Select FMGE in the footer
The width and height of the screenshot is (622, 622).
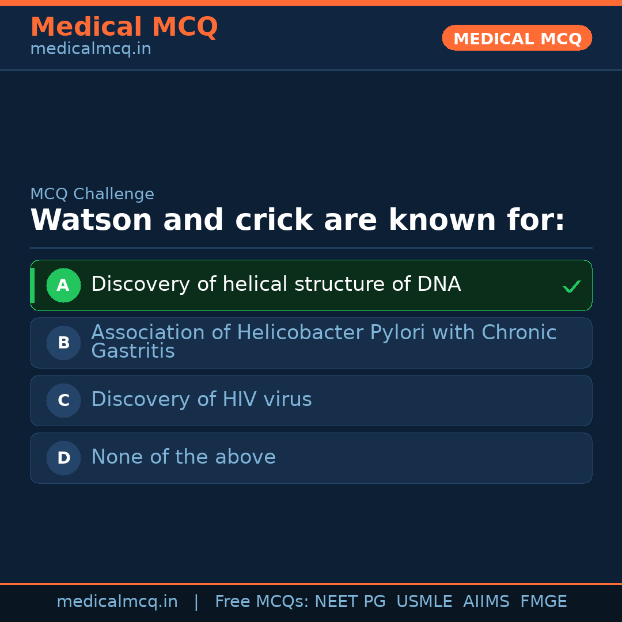point(543,602)
